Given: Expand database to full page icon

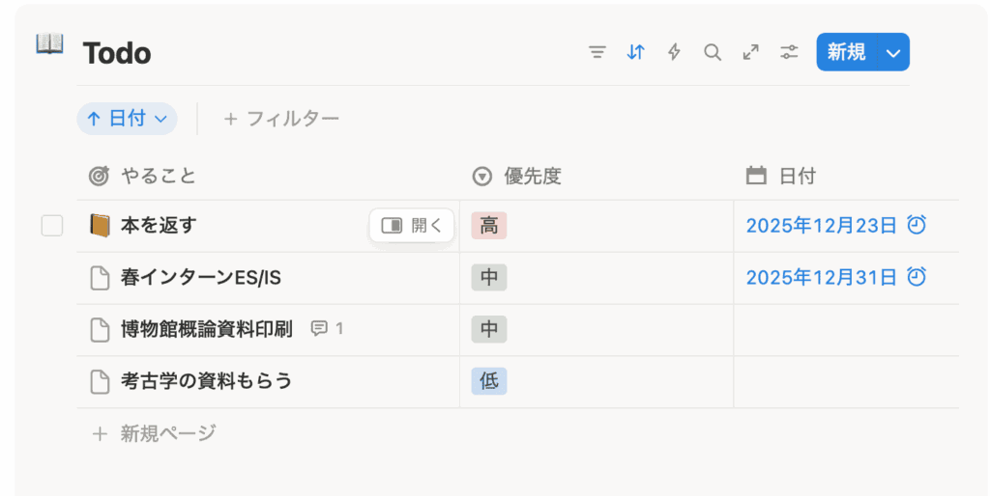Looking at the screenshot, I should point(751,53).
